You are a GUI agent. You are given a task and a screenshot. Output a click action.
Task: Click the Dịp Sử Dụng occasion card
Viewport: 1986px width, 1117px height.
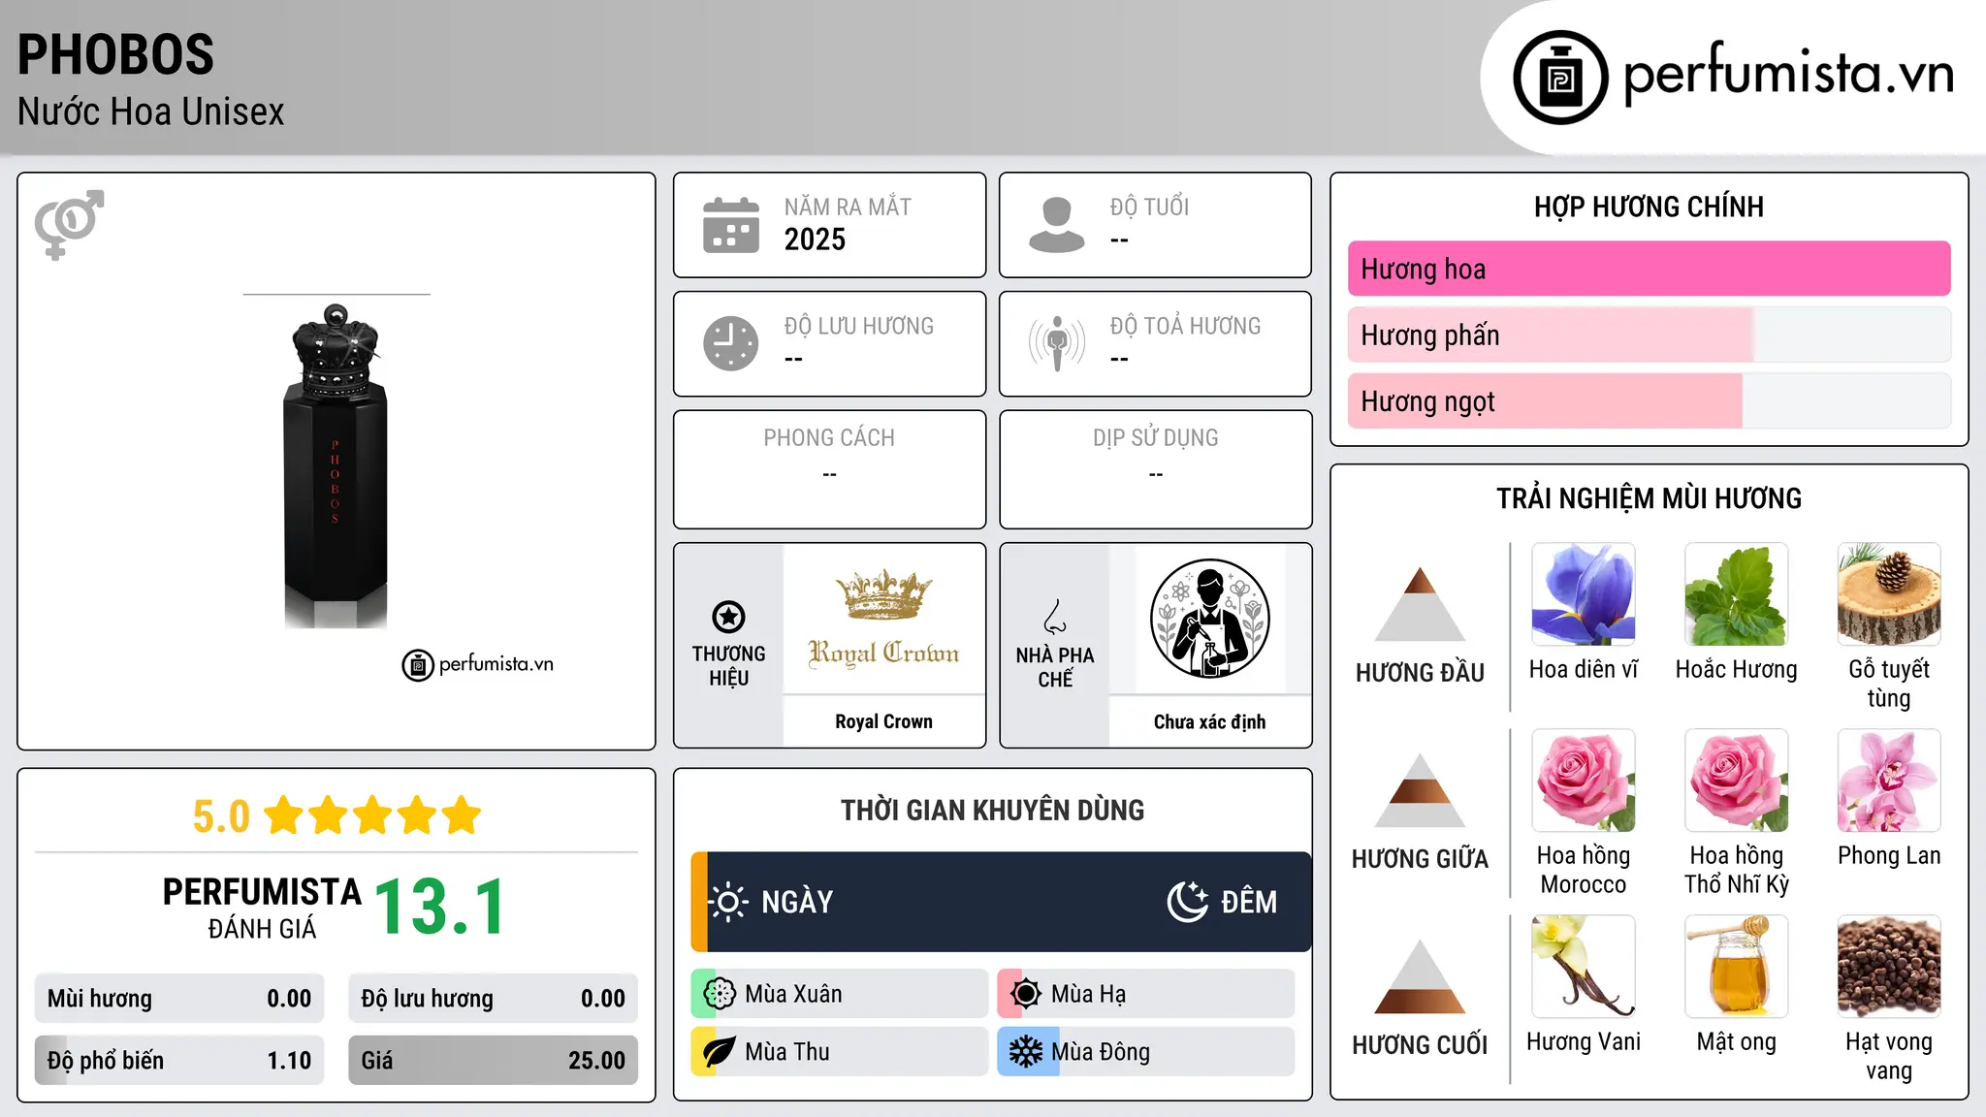click(x=1155, y=469)
